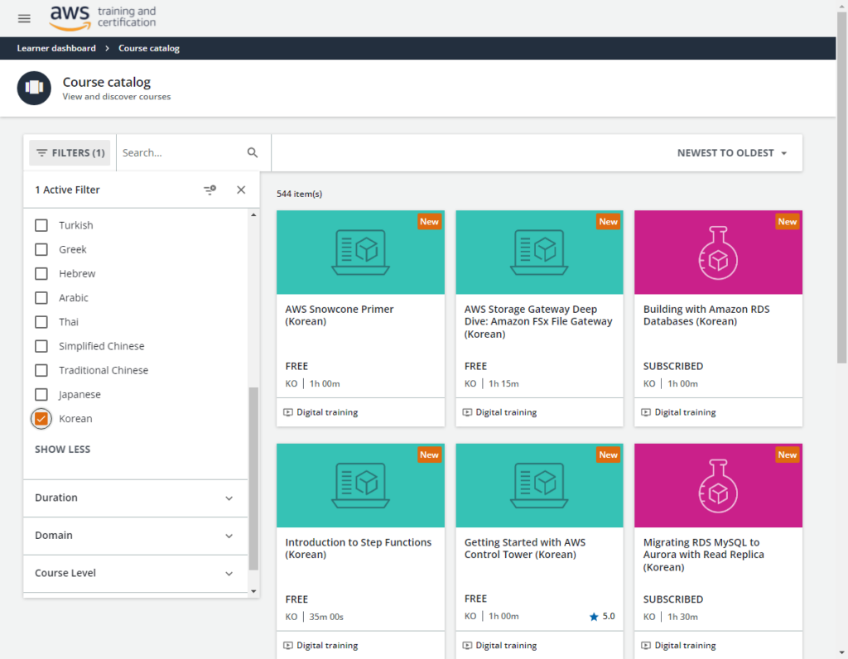
Task: Click Digital training icon on Control Tower card
Action: coord(467,646)
